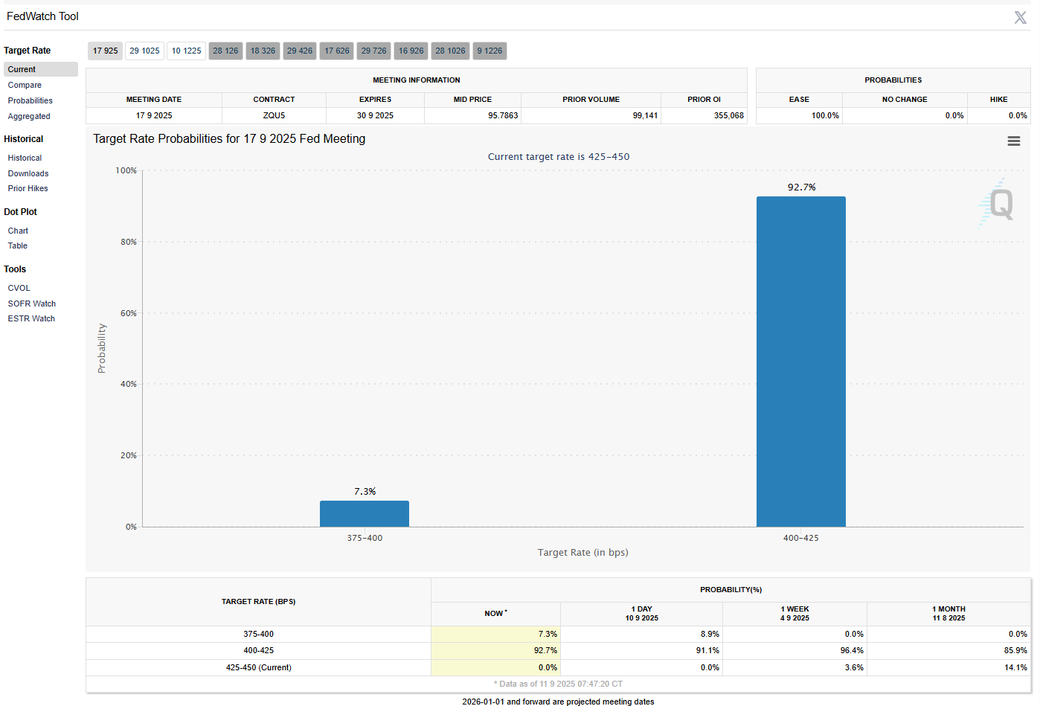Choose the 28 126 meeting tab
Image resolution: width=1040 pixels, height=706 pixels.
pos(225,51)
